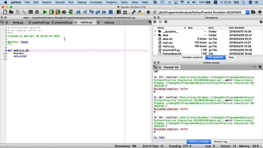Select main.py in File explorer
This screenshot has height=148, width=263.
point(167,43)
